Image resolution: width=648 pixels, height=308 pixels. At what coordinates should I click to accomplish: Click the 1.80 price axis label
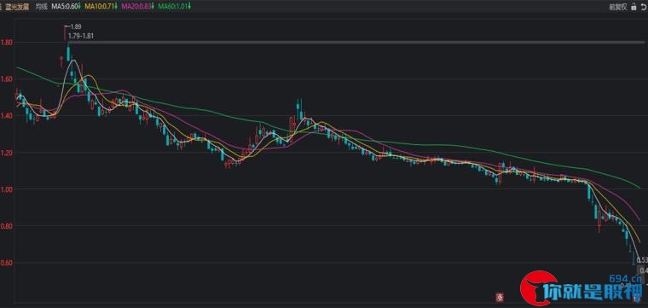[x=7, y=42]
